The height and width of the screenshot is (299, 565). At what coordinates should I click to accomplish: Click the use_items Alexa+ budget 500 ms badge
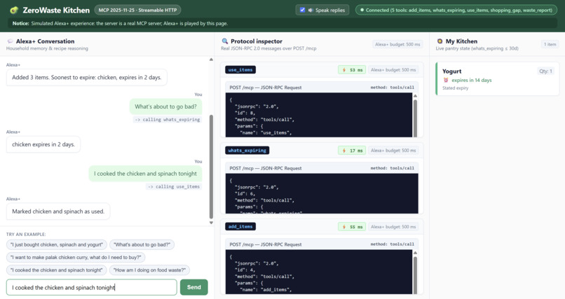click(x=393, y=70)
